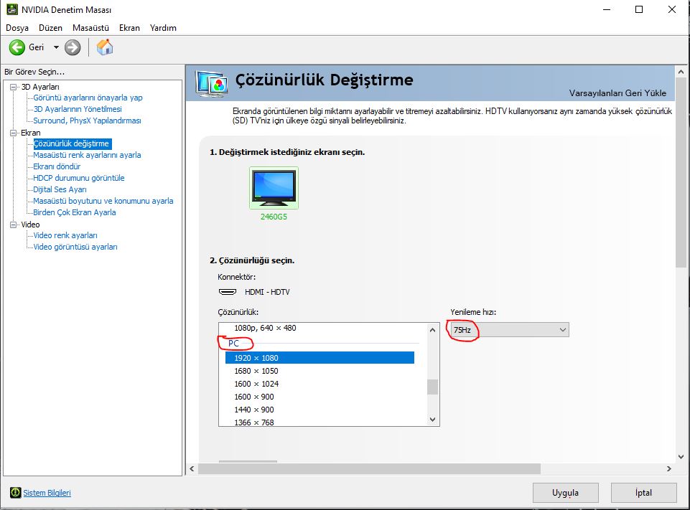Screen dimensions: 690x510
Task: Open the Yenileme hızı 75Hz dropdown
Action: [509, 330]
